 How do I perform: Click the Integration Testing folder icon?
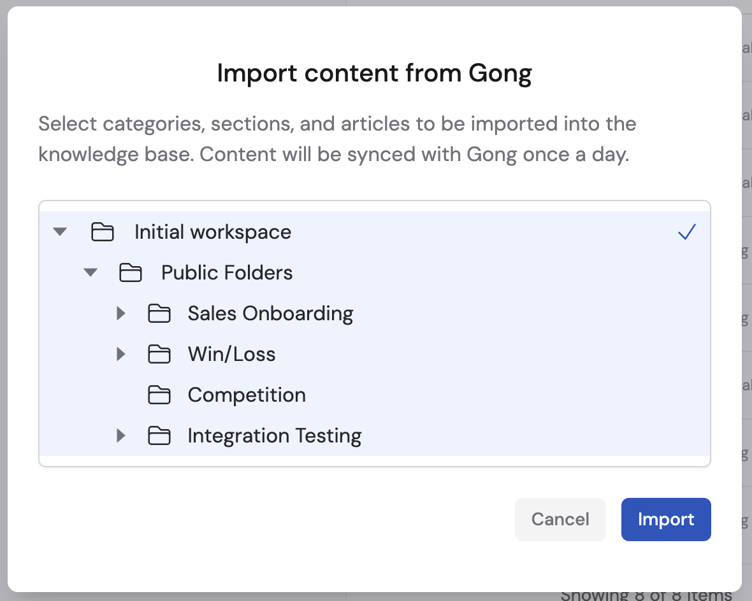(x=159, y=435)
